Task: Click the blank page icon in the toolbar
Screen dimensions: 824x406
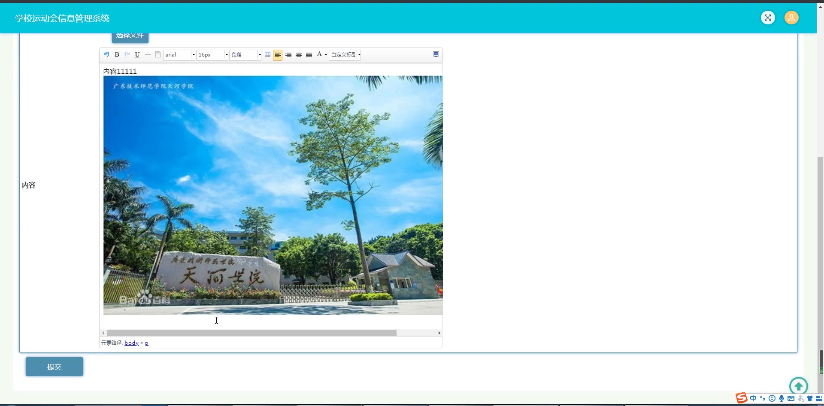Action: [158, 54]
